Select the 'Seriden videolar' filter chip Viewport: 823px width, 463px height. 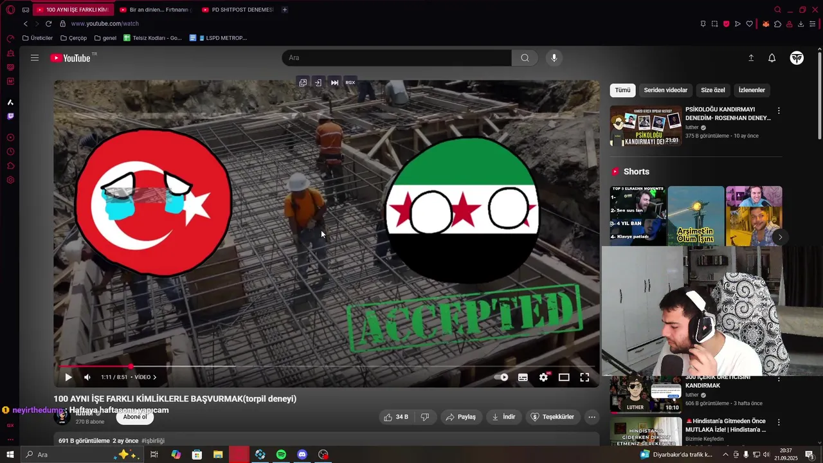point(665,90)
